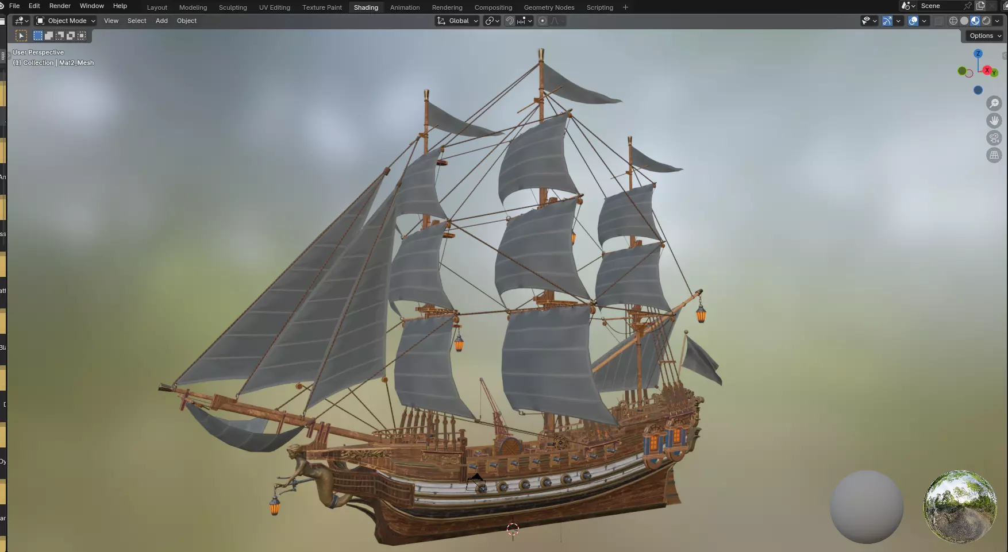Switch to the Sculpting workspace tab

(x=233, y=7)
